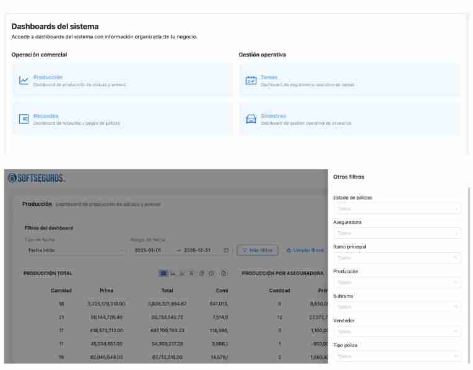473x370 pixels.
Task: Click the Cantidad cell showing 18
Action: (61, 304)
